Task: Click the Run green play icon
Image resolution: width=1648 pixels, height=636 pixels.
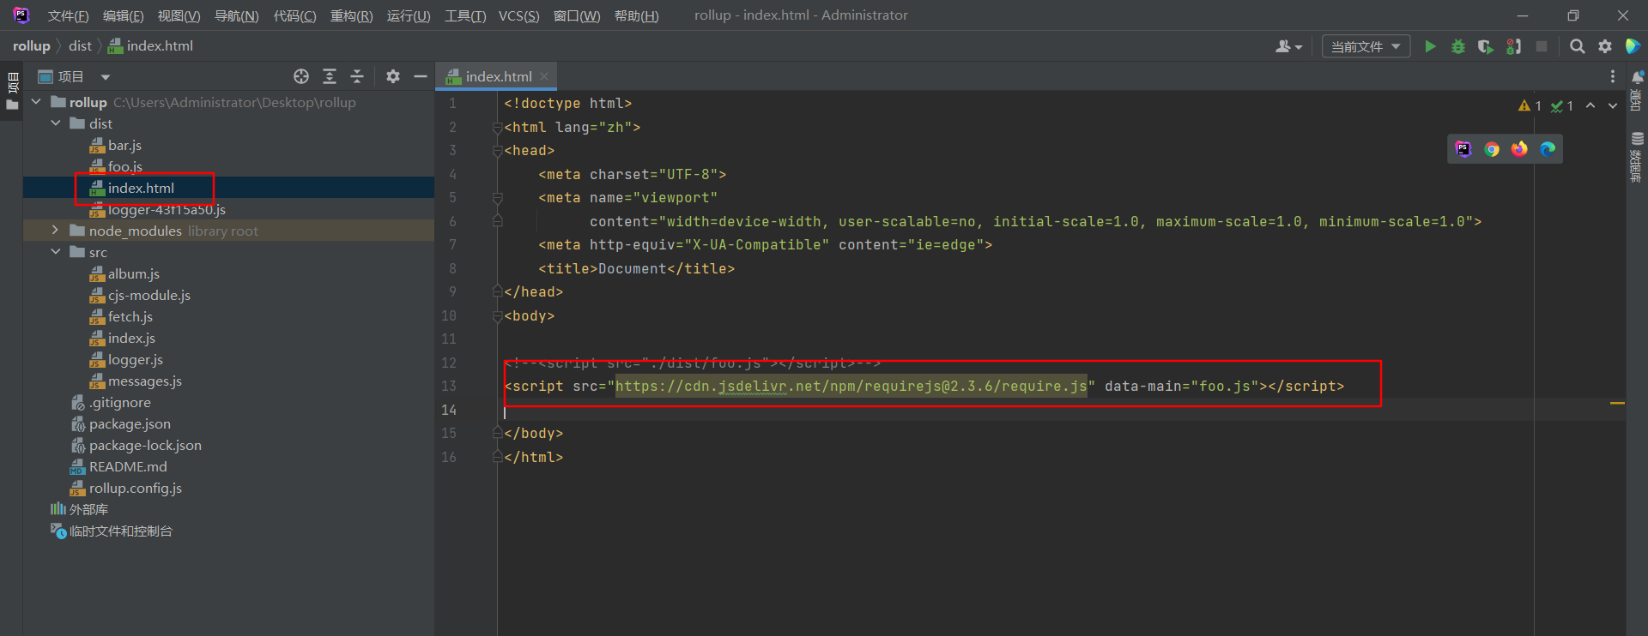Action: point(1430,46)
